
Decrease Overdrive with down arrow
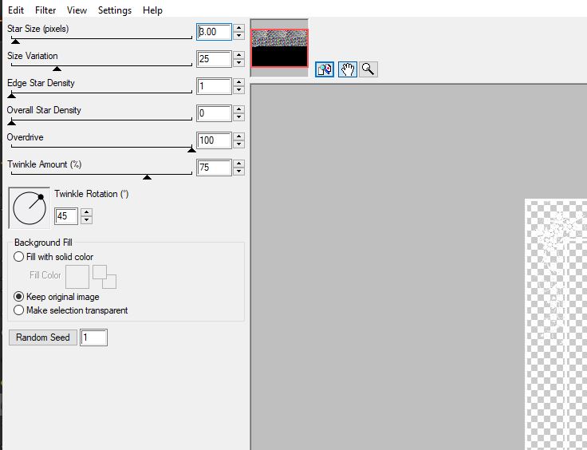point(238,144)
